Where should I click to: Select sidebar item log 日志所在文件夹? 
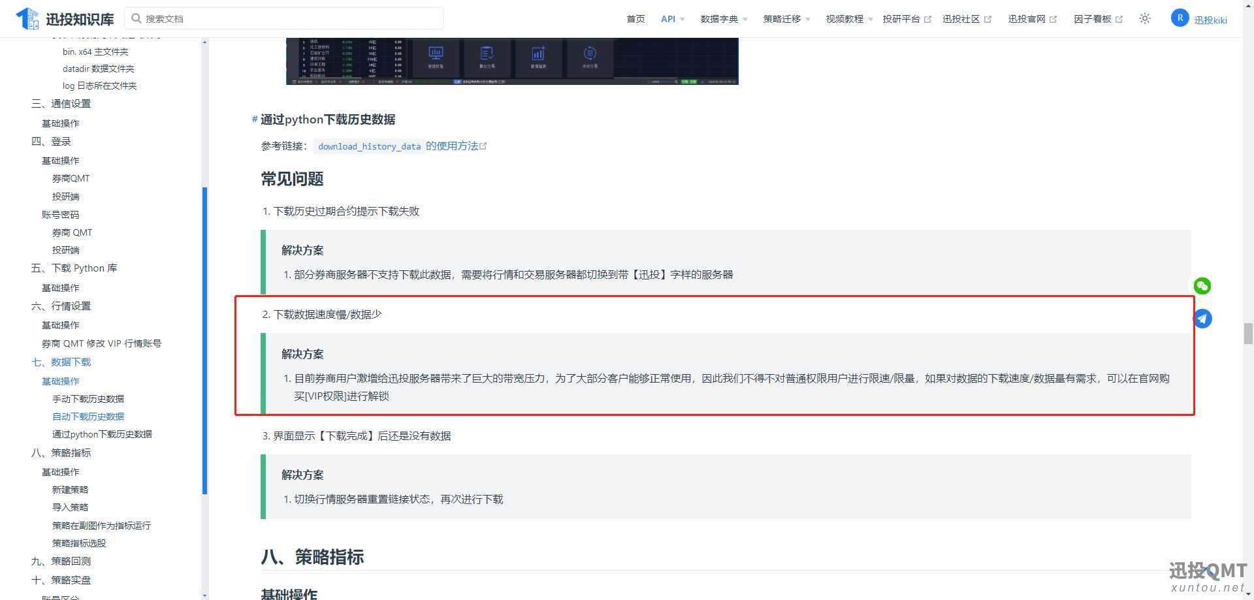coord(99,86)
